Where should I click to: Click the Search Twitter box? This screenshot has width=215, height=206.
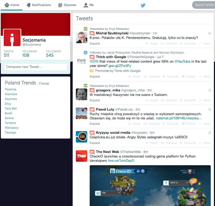click(x=204, y=5)
